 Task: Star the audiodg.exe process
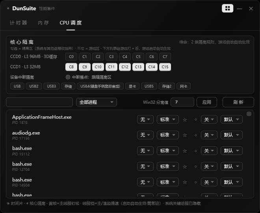pyautogui.click(x=185, y=135)
